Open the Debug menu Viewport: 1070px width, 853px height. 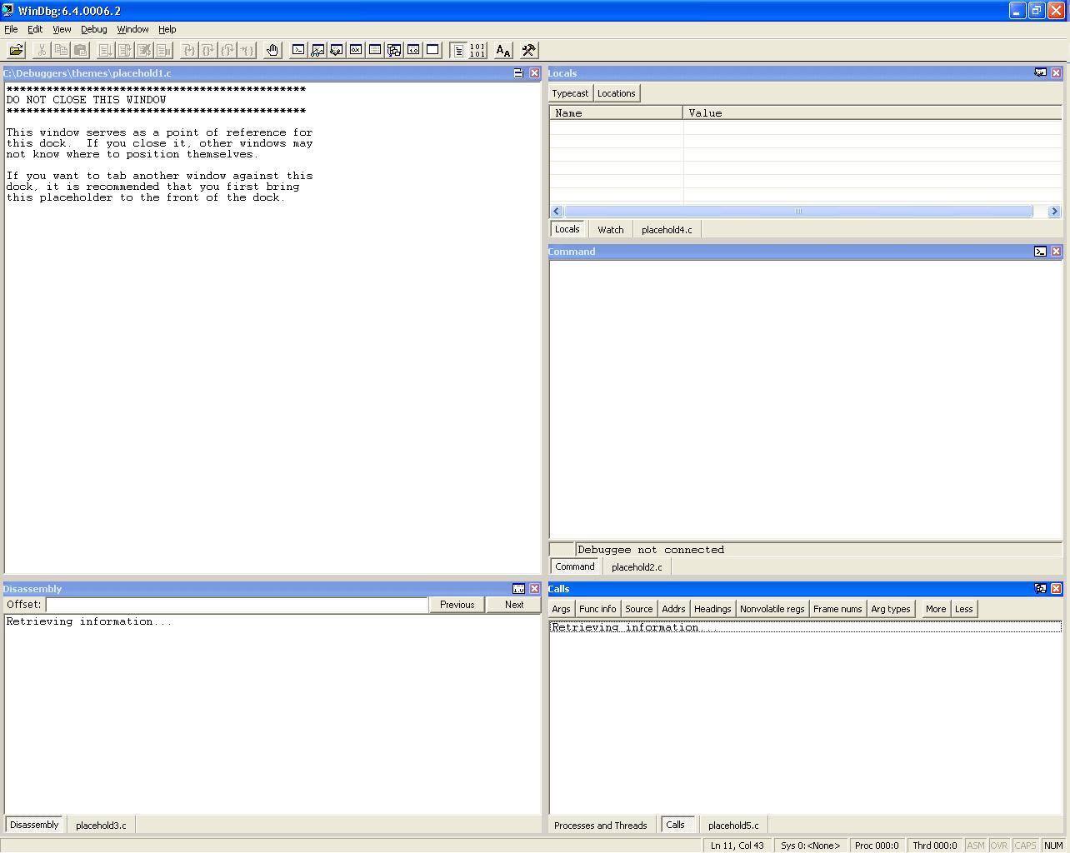pos(93,29)
